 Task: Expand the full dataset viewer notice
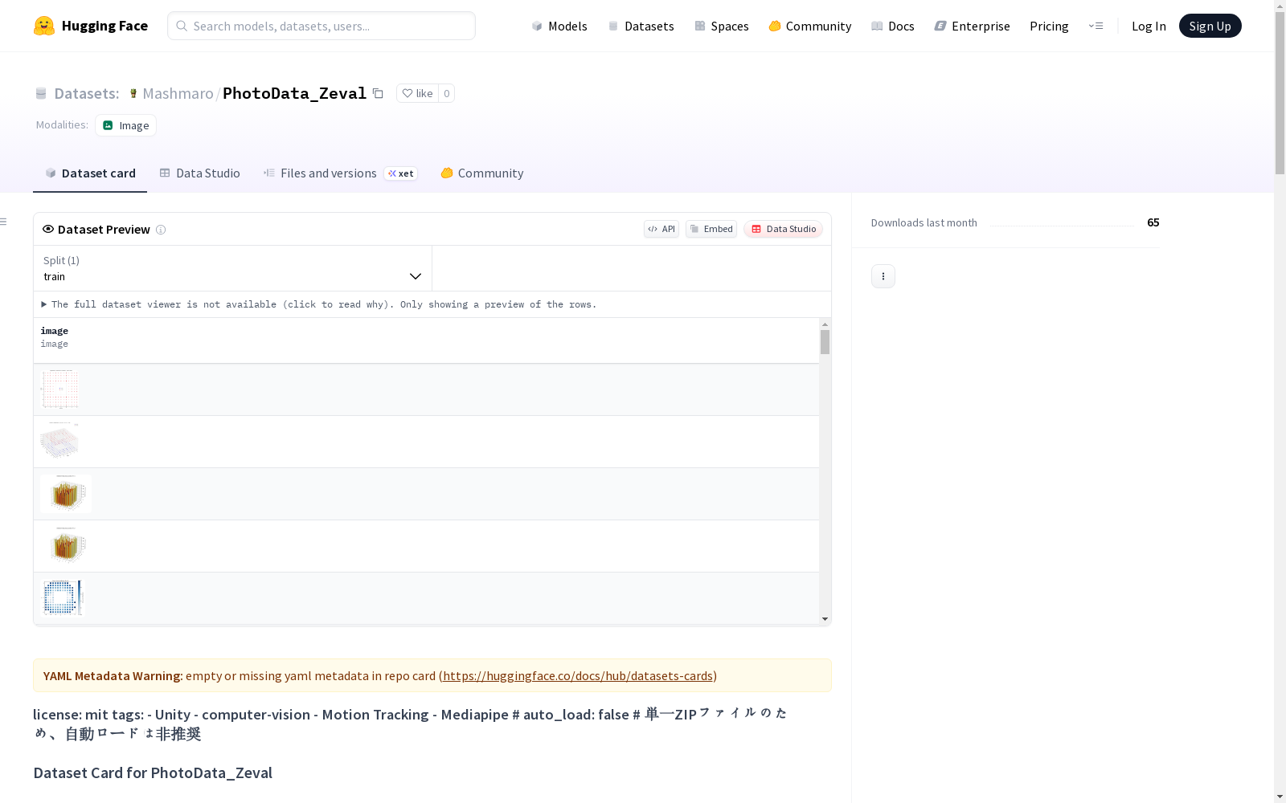319,304
